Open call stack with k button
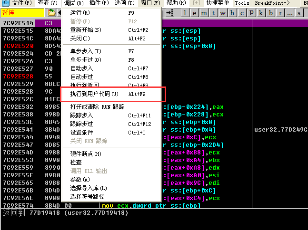This screenshot has height=230, width=308. 261,13
